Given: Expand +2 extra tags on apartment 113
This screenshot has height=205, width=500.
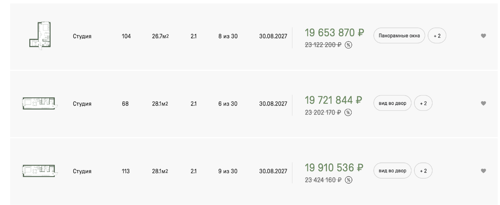Looking at the screenshot, I should tap(423, 171).
